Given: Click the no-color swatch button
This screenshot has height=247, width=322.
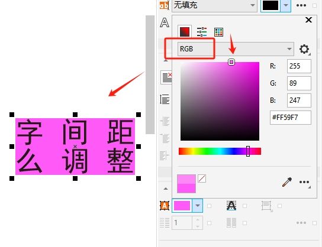Looking at the screenshot, I should [x=202, y=178].
